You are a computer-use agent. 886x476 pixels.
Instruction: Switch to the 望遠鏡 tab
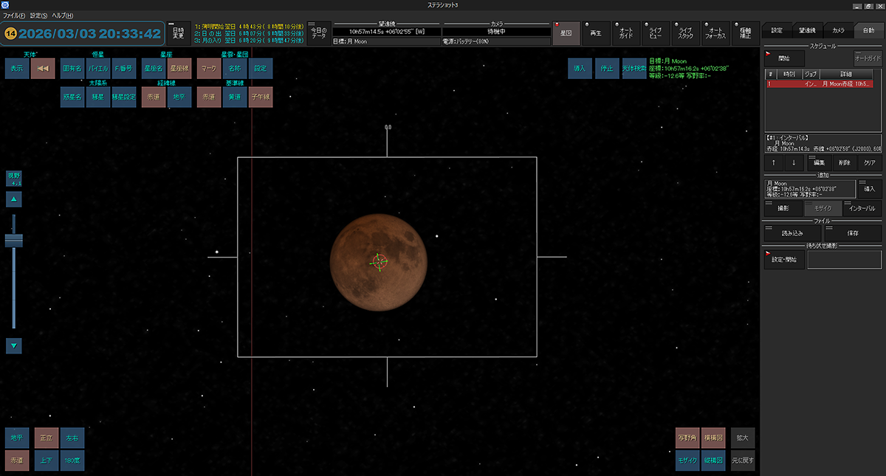[x=807, y=30]
